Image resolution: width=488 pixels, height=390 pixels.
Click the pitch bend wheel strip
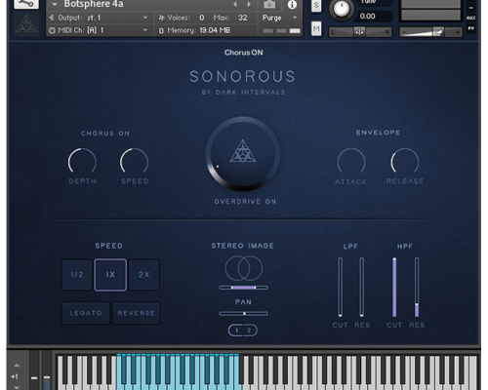click(34, 370)
